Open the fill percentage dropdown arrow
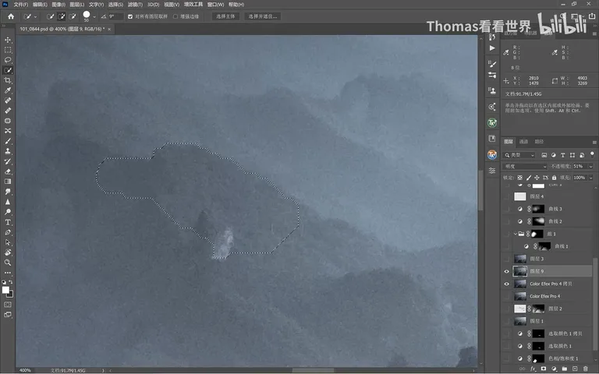Screen dimensions: 599x374 pos(590,178)
